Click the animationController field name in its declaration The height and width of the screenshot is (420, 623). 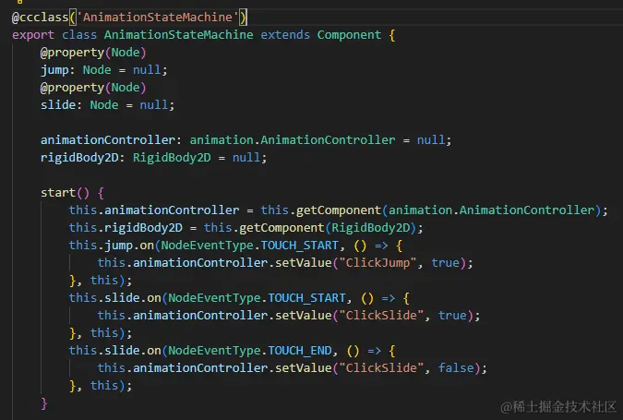(108, 140)
